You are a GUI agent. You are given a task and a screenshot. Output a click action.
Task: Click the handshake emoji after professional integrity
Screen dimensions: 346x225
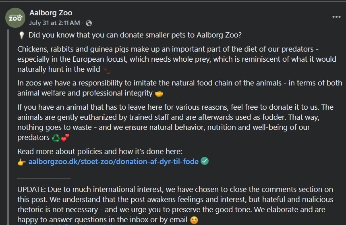pyautogui.click(x=159, y=94)
